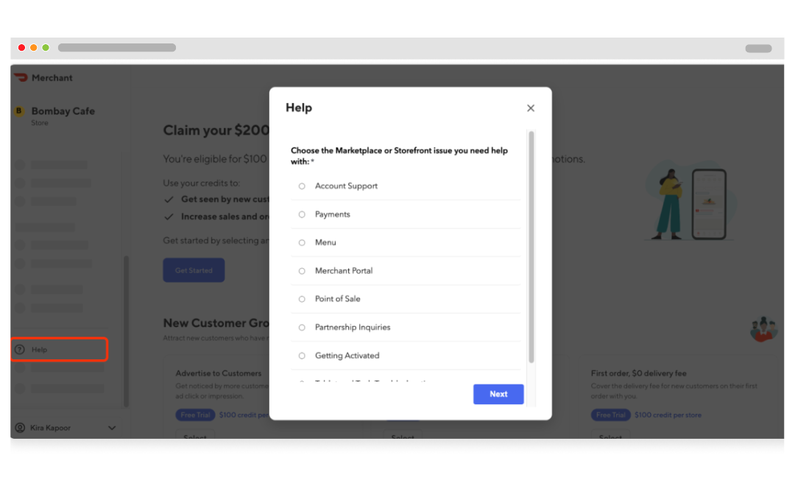Viewport: 795px width, 497px height.
Task: Click the Help dialog vertical scrollbar
Action: pyautogui.click(x=531, y=247)
